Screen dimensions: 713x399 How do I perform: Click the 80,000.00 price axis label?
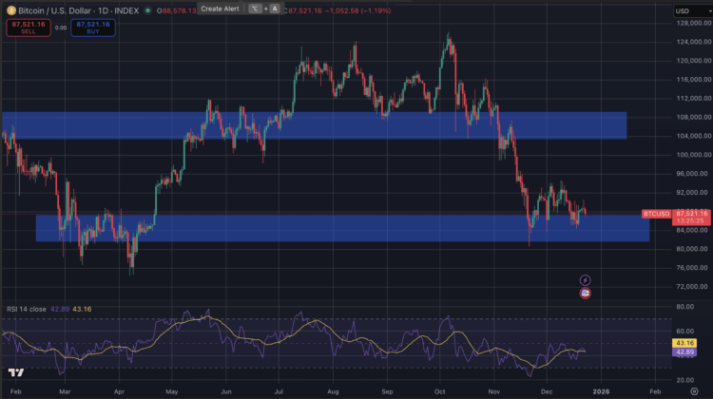(692, 249)
